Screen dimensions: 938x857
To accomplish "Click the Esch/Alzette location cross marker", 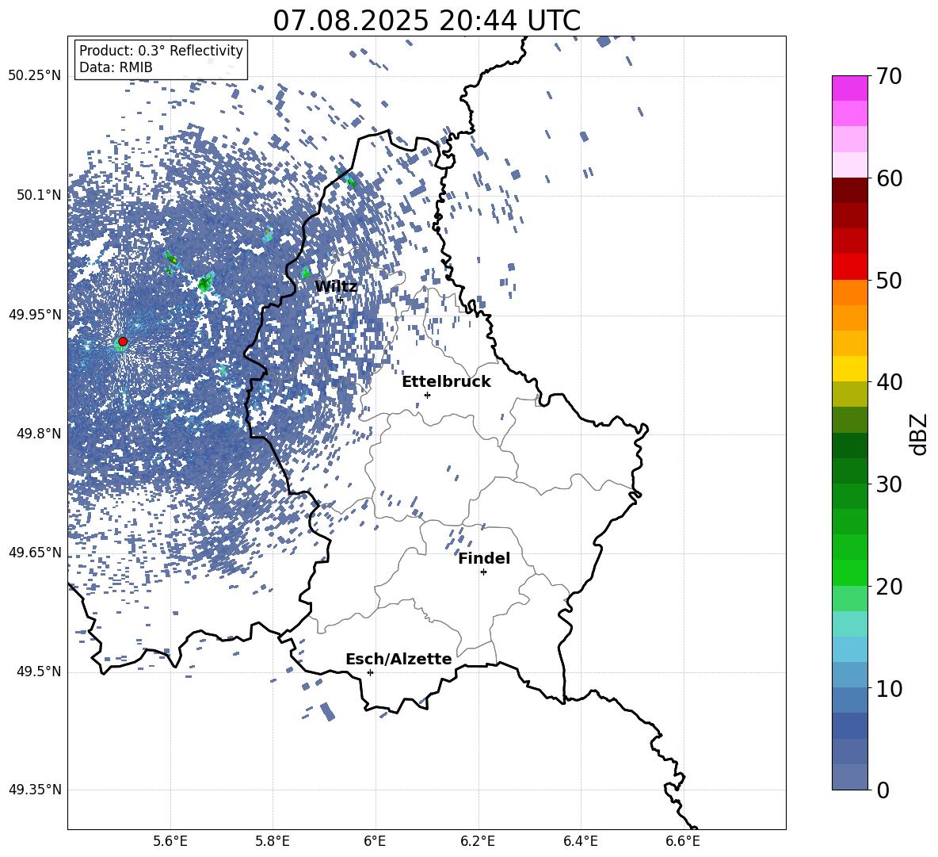I will click(370, 672).
